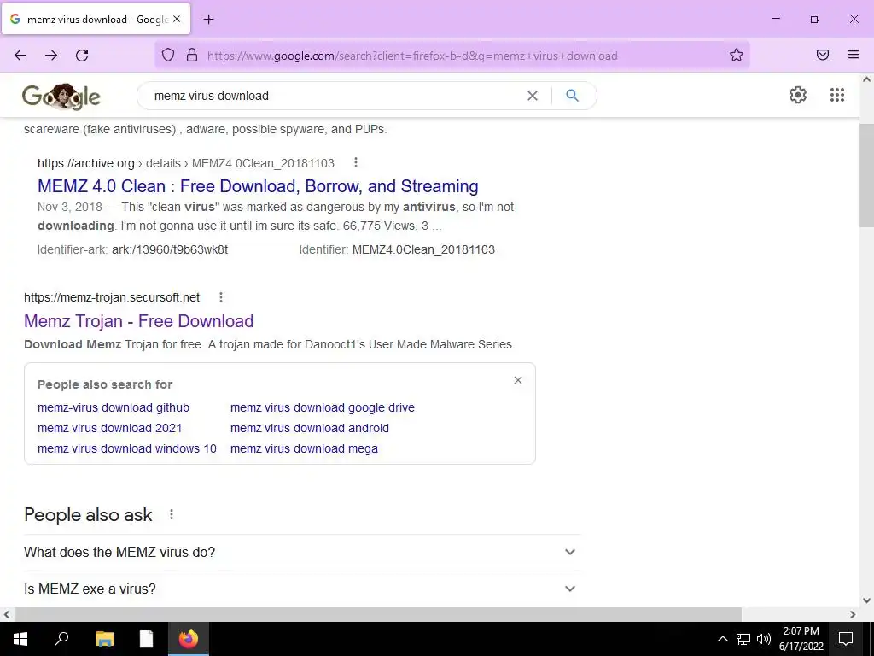Run search with the magnifier button
The height and width of the screenshot is (656, 874).
(572, 96)
